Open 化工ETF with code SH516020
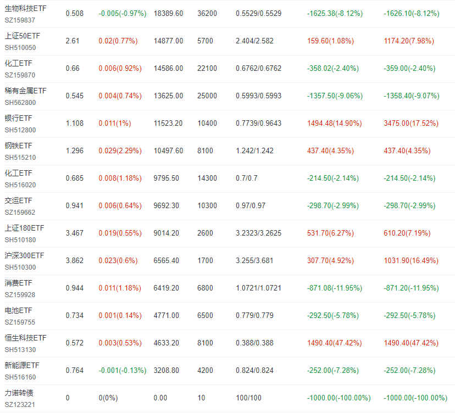This screenshot has width=455, height=413. 18,173
